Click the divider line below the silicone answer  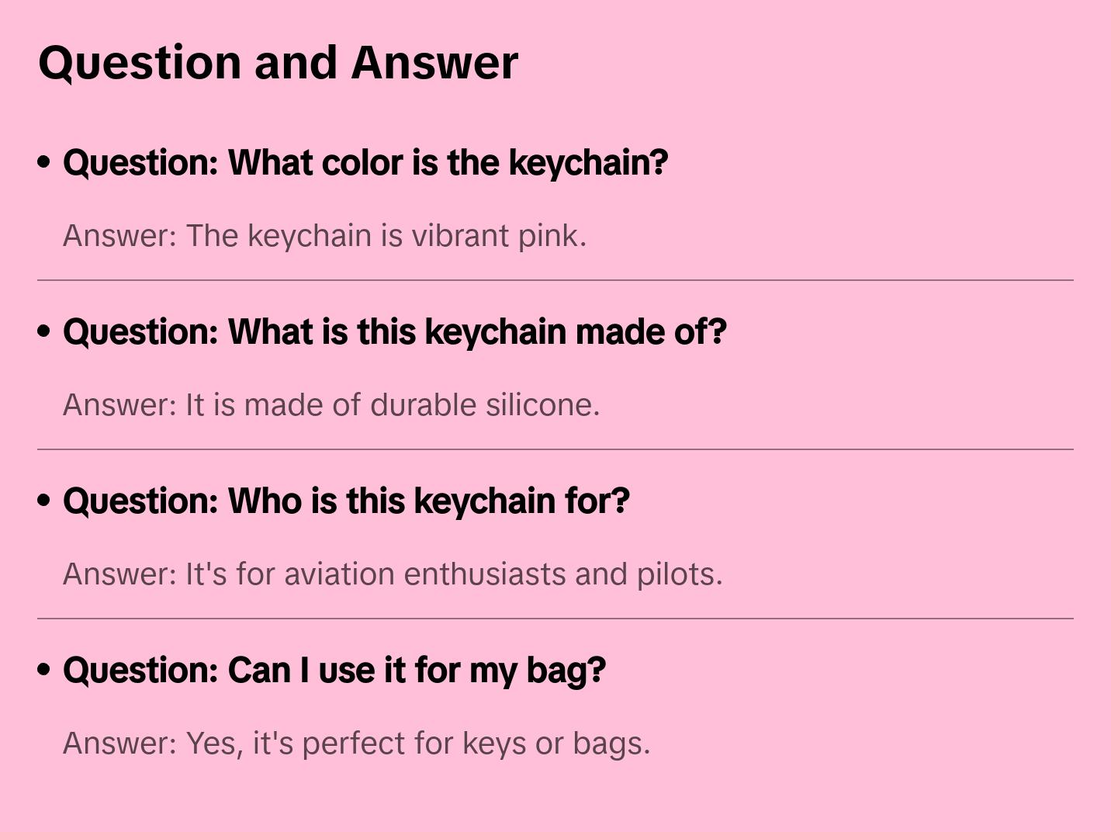(x=555, y=449)
